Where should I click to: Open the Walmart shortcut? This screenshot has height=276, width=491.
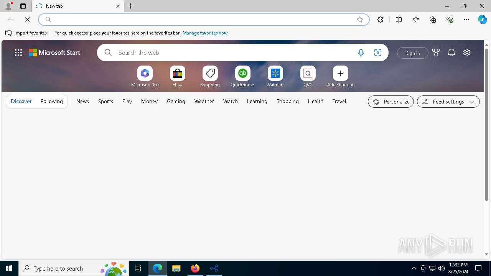[x=275, y=77]
